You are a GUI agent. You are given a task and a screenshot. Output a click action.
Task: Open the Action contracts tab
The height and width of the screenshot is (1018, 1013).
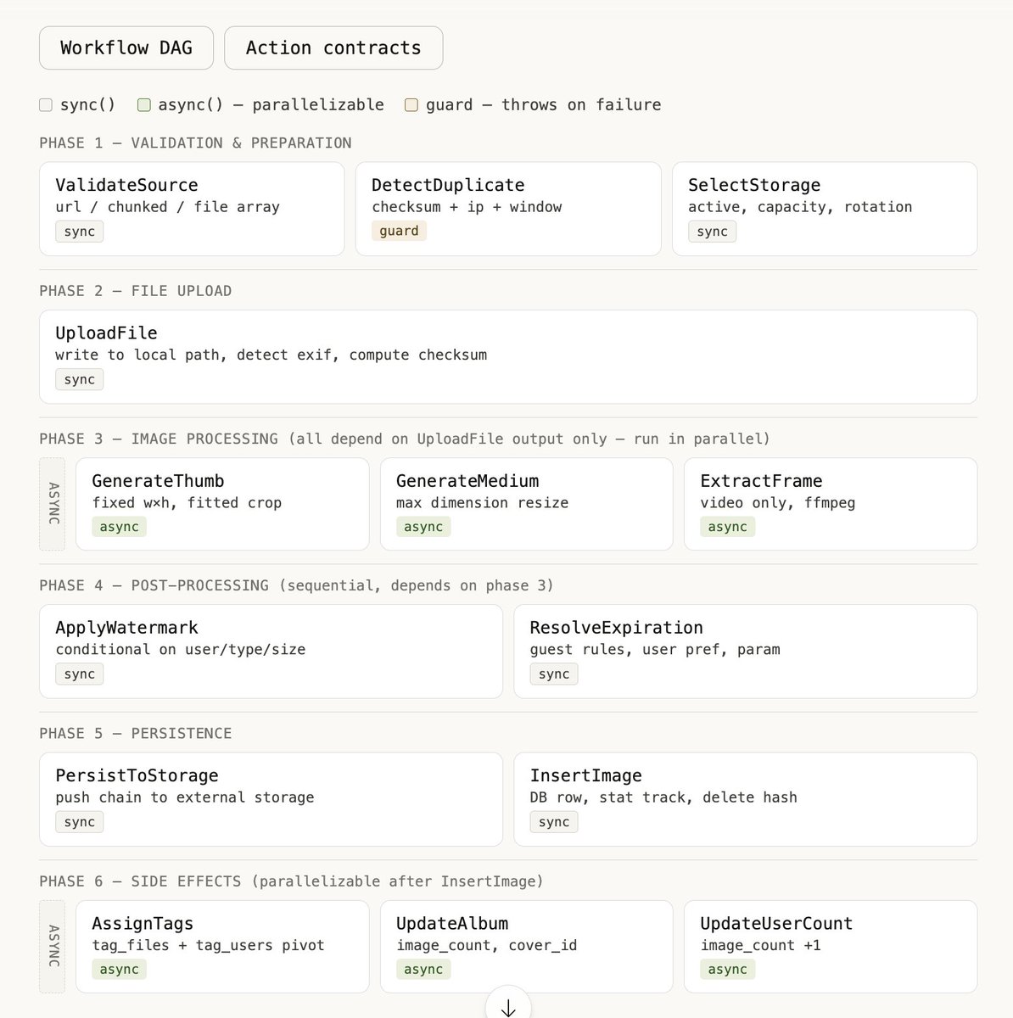tap(333, 48)
